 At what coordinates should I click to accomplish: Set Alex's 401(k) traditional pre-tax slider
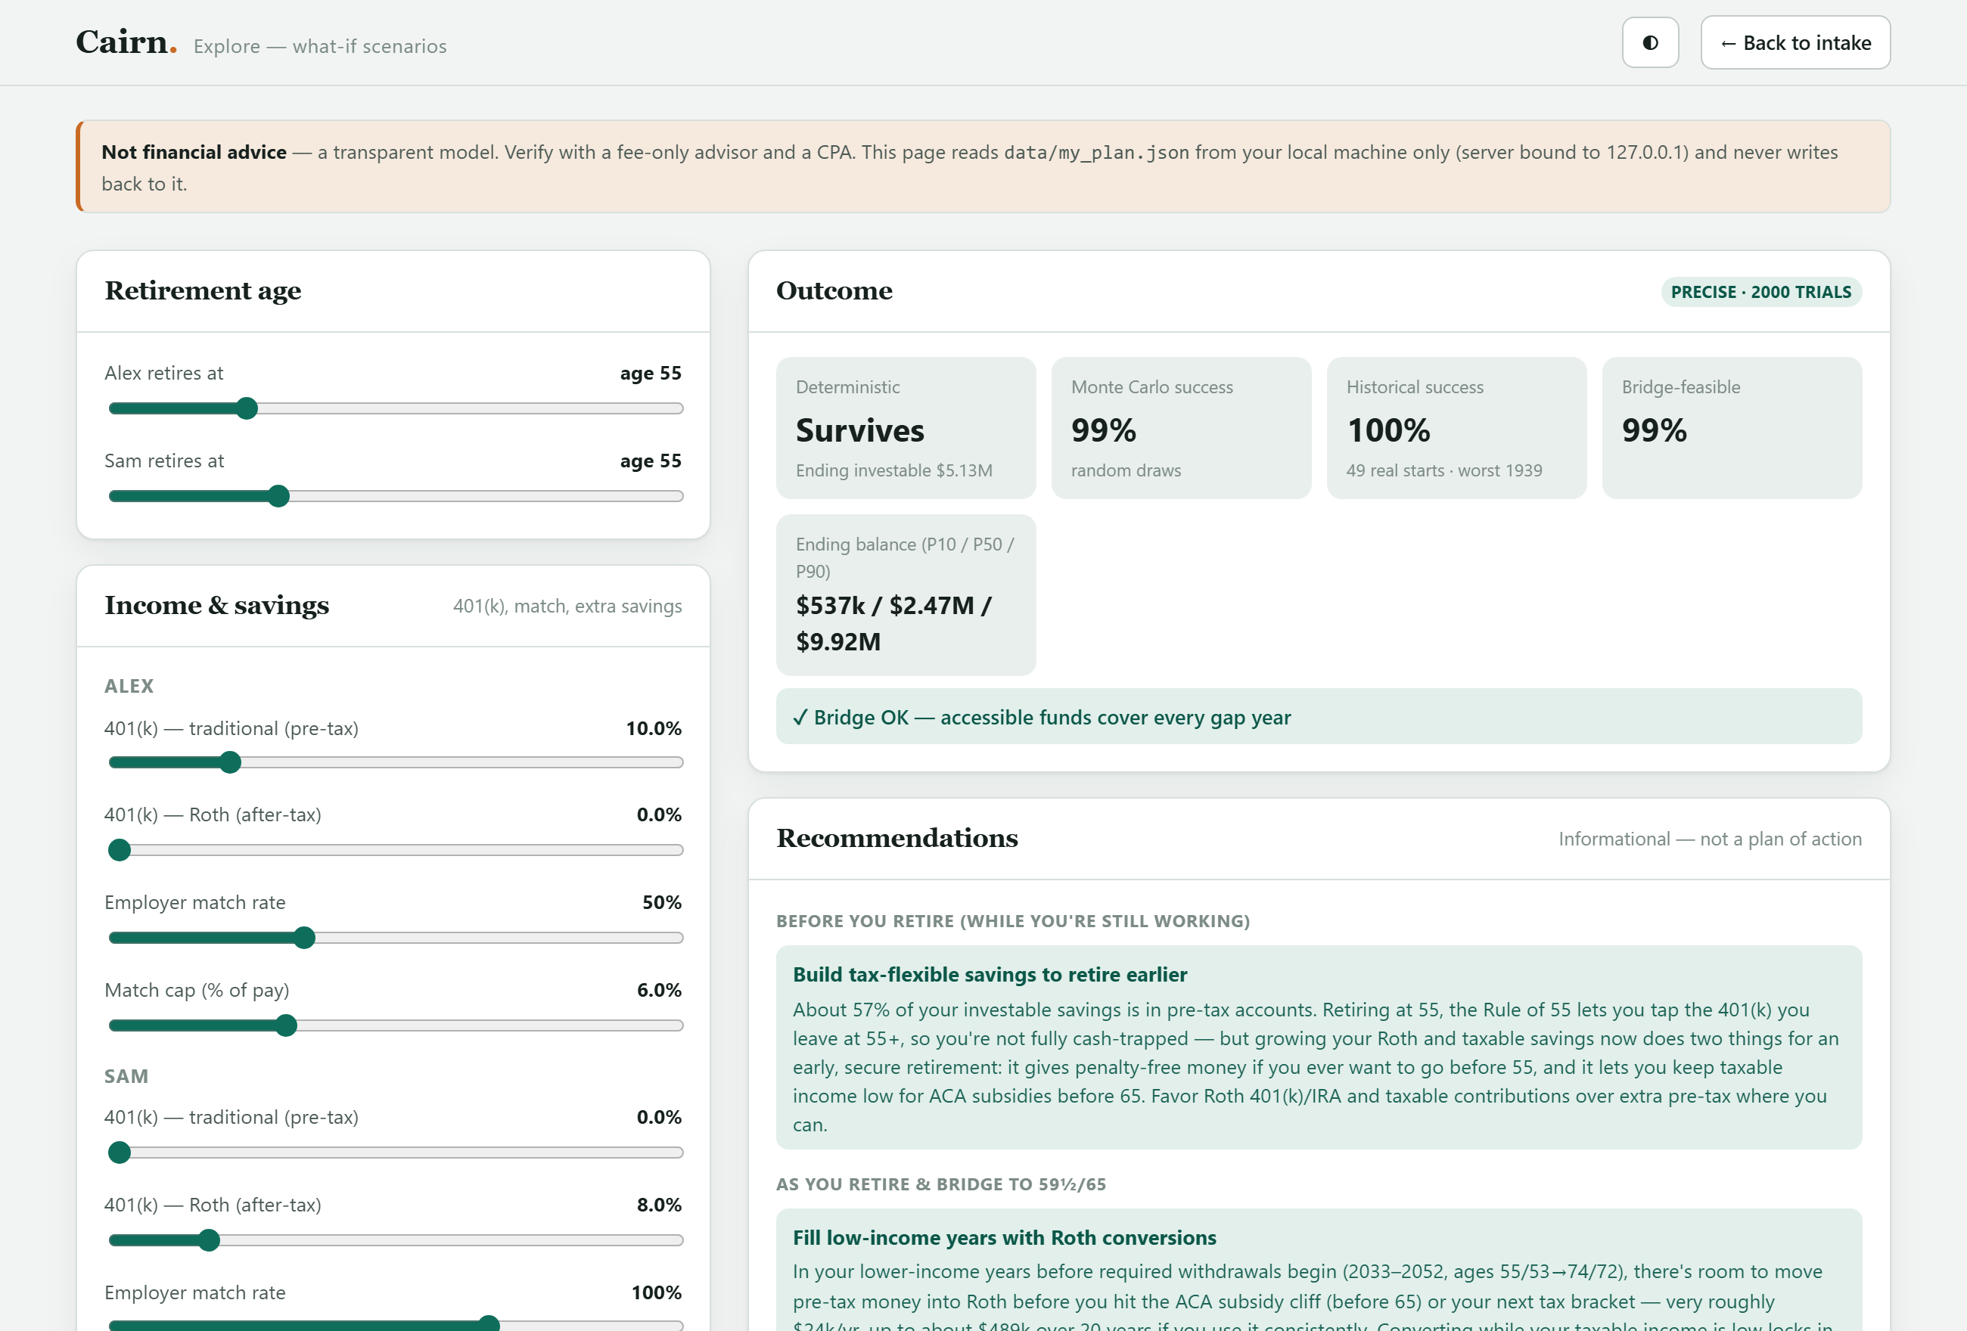396,762
